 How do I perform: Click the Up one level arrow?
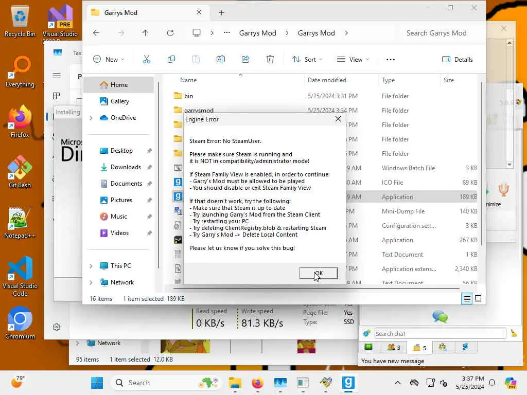[145, 33]
